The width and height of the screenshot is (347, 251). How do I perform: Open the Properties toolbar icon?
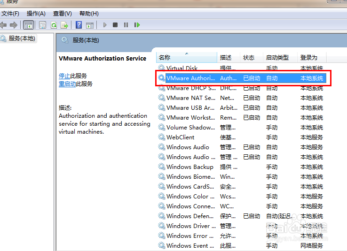tap(42, 25)
